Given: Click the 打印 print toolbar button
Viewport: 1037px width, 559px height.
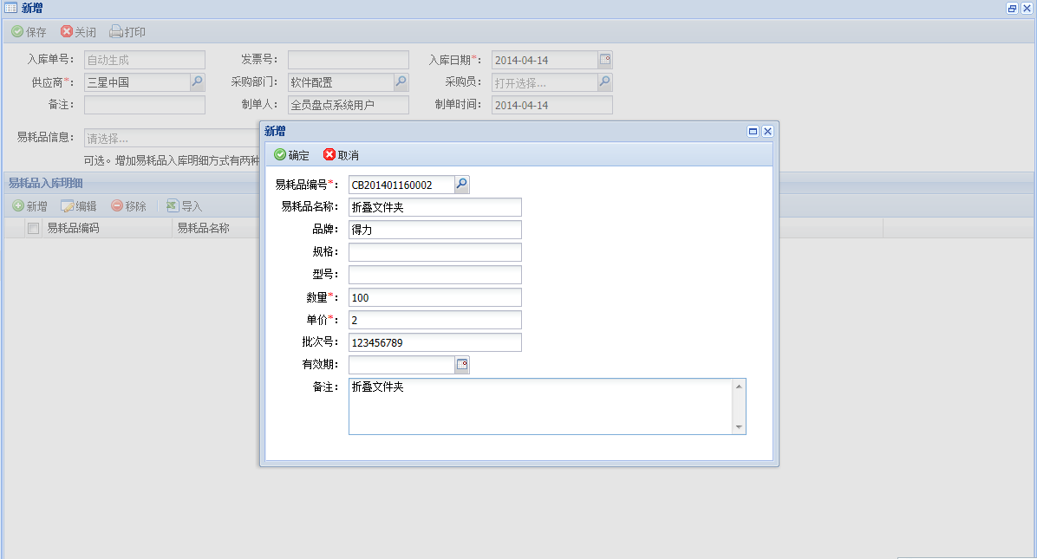Looking at the screenshot, I should click(x=127, y=32).
